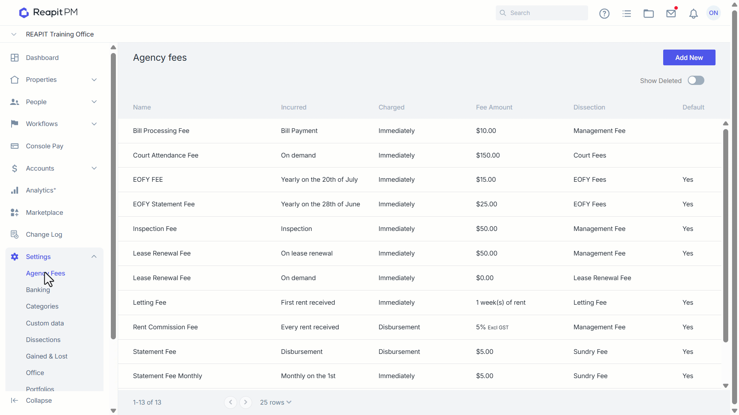Expand the REAPIT Training Office selector
The width and height of the screenshot is (739, 415).
(14, 34)
